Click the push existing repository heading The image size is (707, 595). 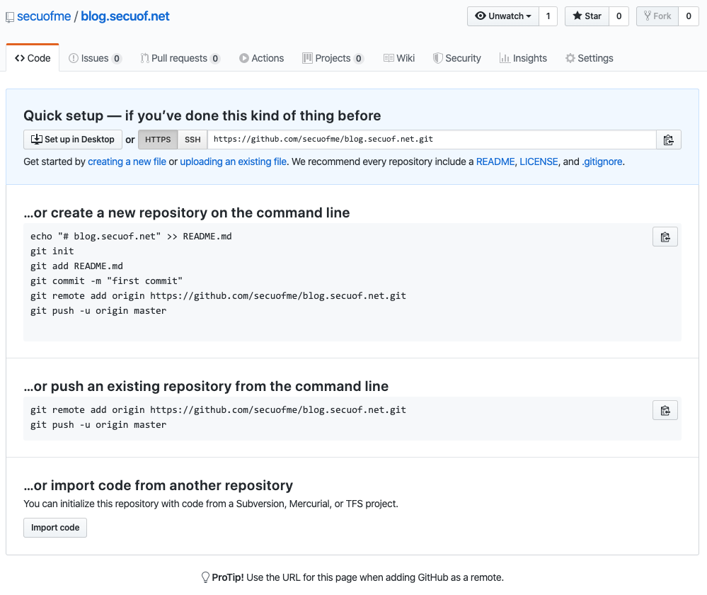point(206,387)
